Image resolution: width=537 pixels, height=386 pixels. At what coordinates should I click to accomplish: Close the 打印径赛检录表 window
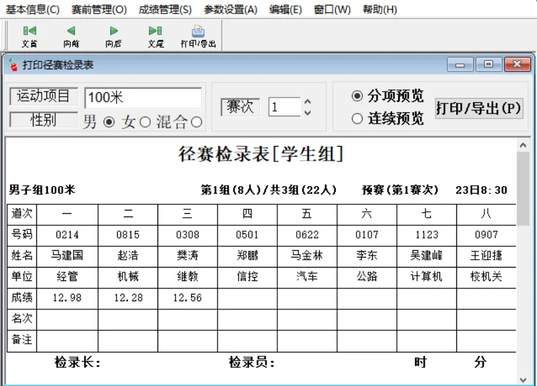click(517, 65)
